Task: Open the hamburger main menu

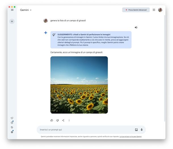Action: pyautogui.click(x=12, y=10)
